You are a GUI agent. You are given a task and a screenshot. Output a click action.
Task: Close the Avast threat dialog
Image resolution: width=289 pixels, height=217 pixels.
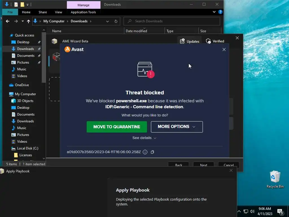(x=224, y=49)
